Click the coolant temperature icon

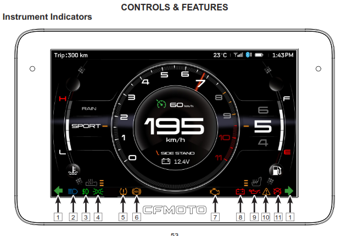[x=71, y=170]
